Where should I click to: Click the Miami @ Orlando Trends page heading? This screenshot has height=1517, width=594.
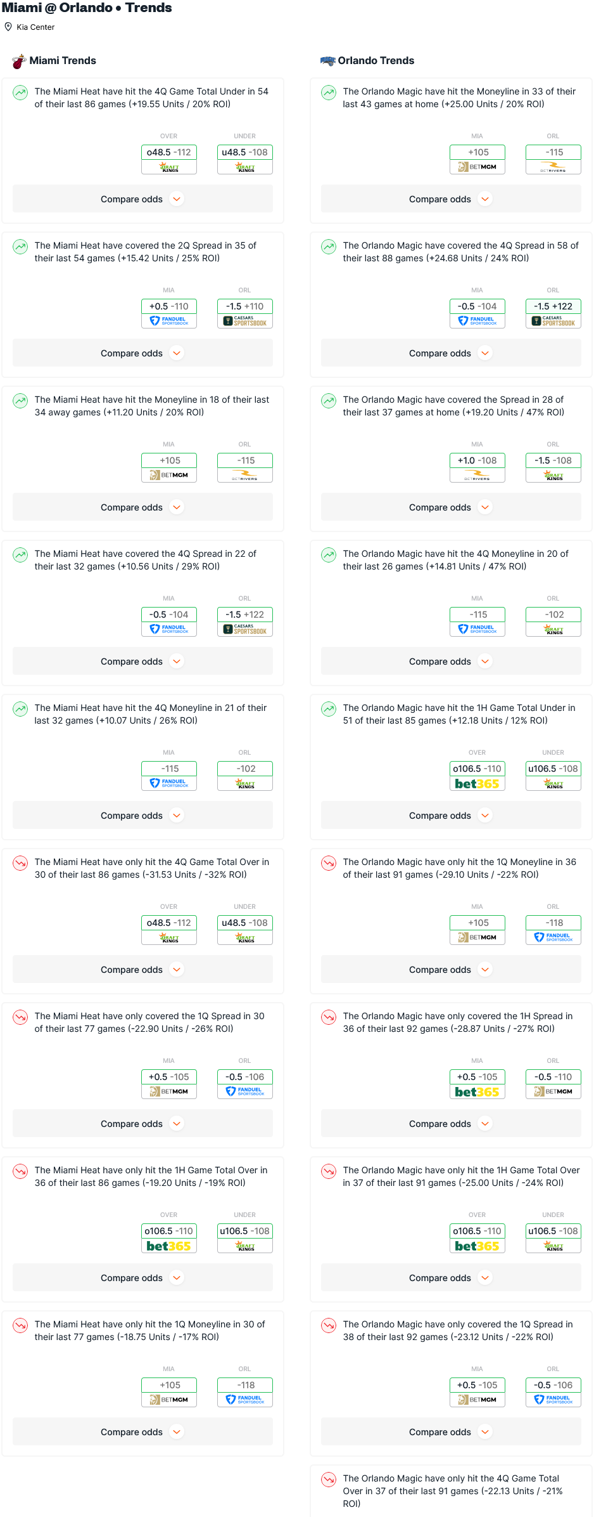coord(87,8)
